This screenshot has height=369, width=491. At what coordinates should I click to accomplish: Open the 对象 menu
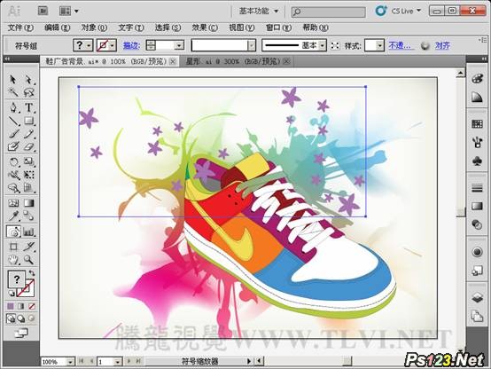coord(94,27)
